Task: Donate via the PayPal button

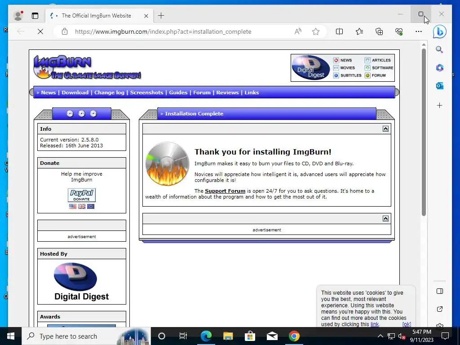Action: (x=82, y=195)
